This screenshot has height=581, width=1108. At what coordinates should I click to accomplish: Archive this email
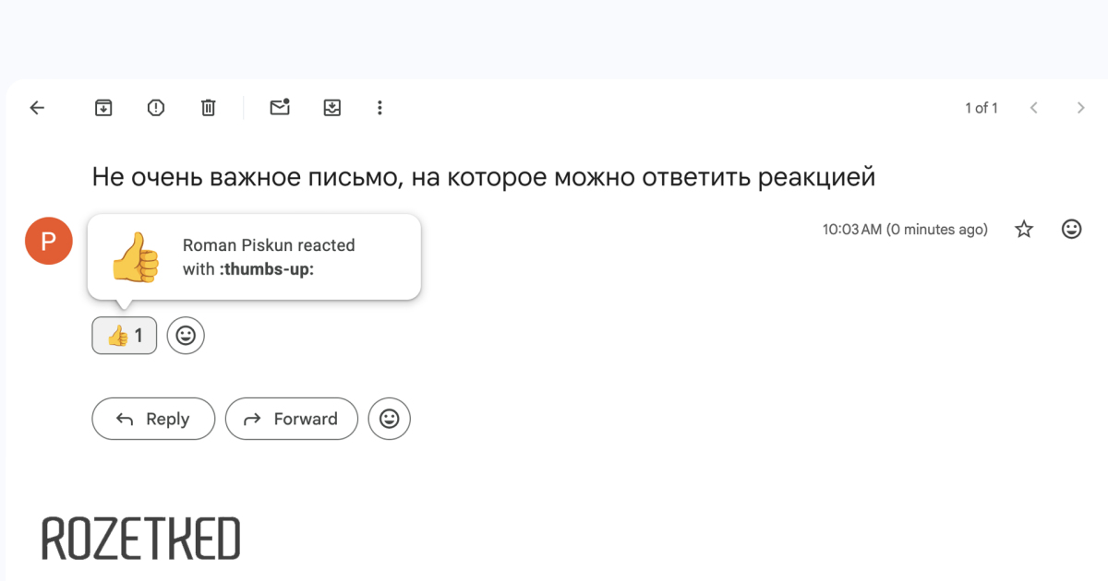click(x=103, y=108)
